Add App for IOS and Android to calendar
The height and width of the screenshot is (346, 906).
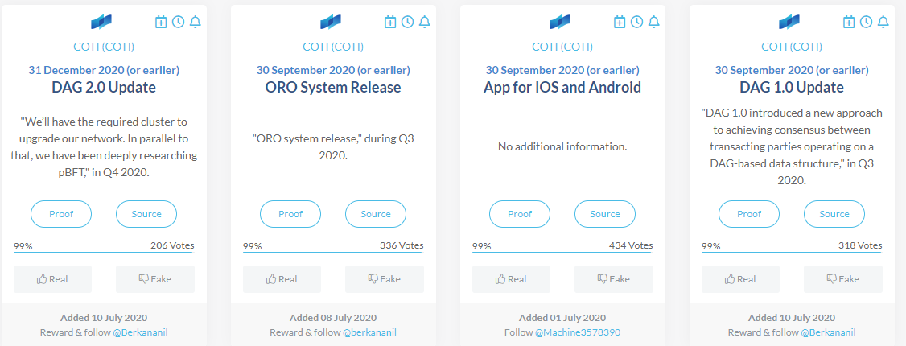pyautogui.click(x=620, y=22)
